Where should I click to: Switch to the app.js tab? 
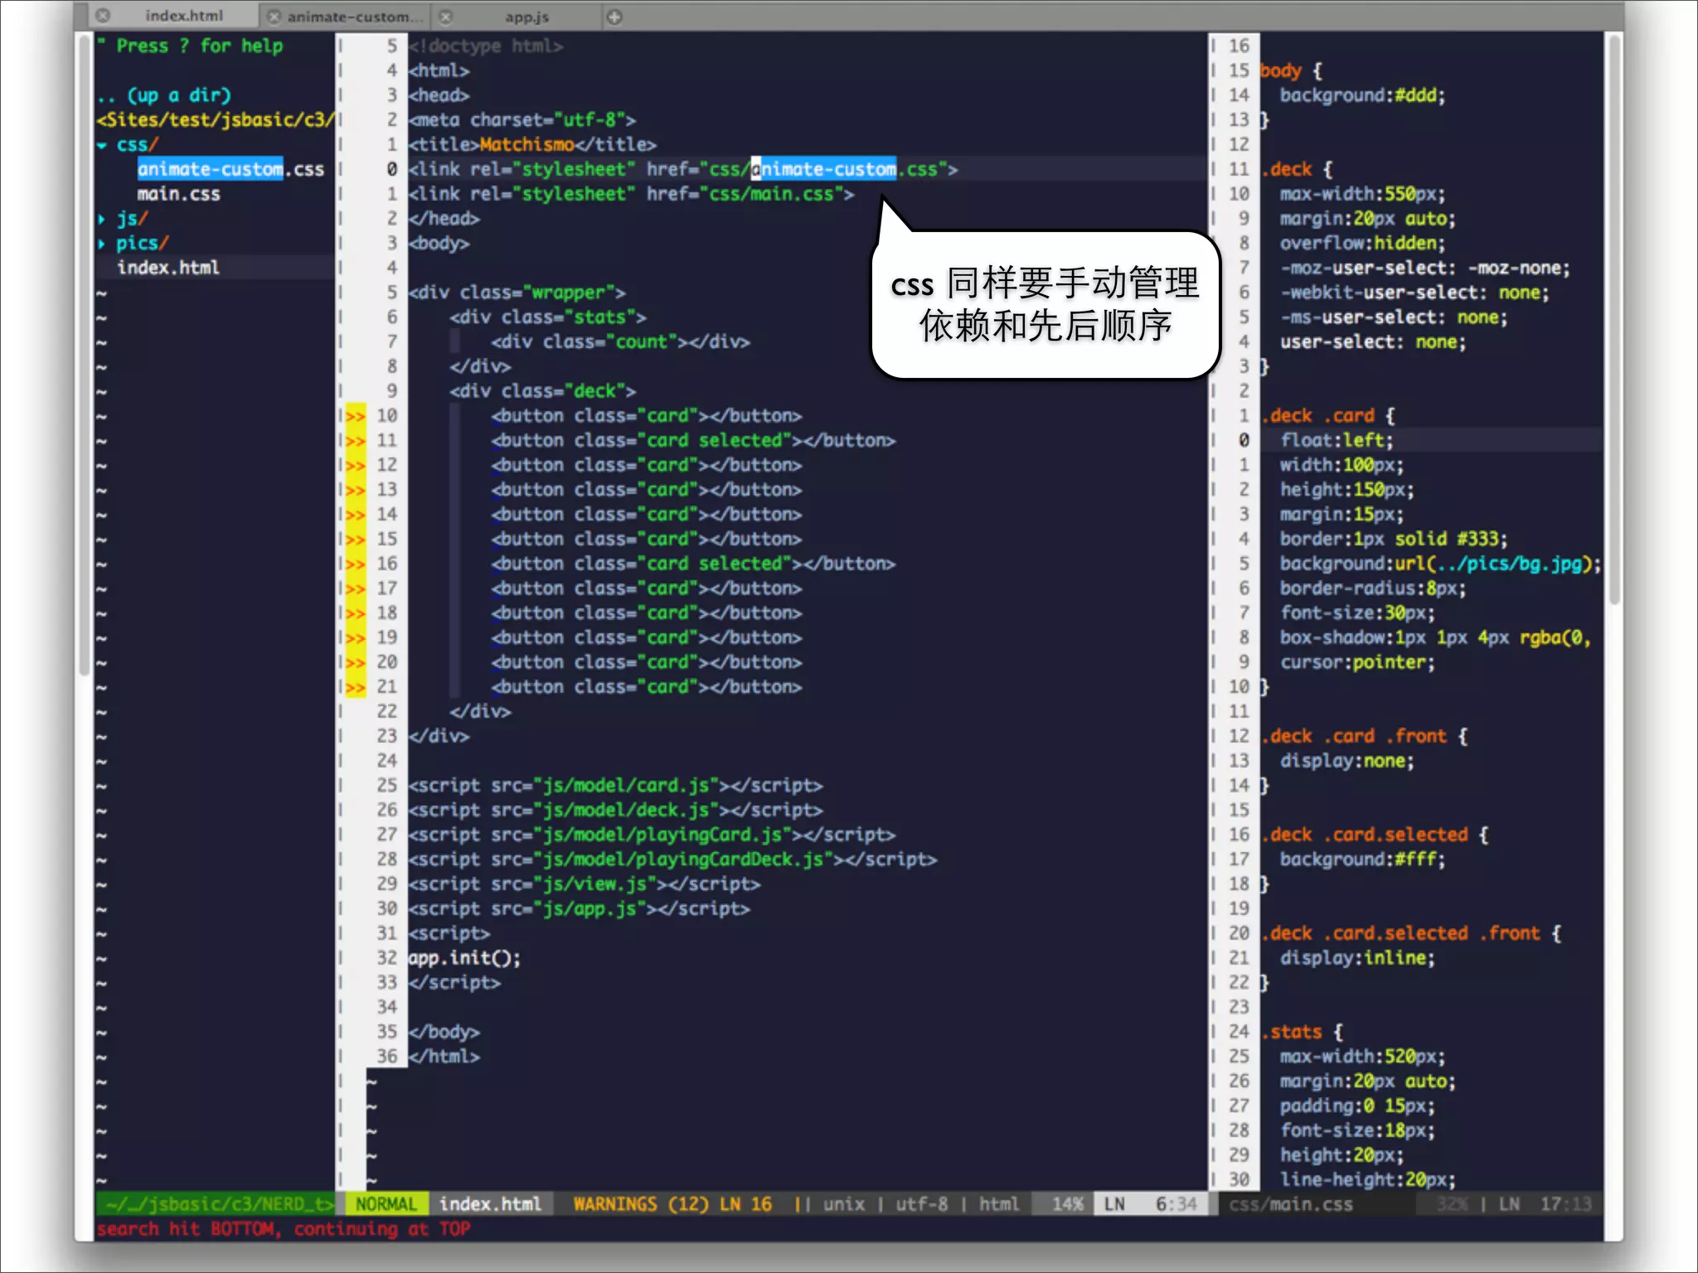click(527, 17)
